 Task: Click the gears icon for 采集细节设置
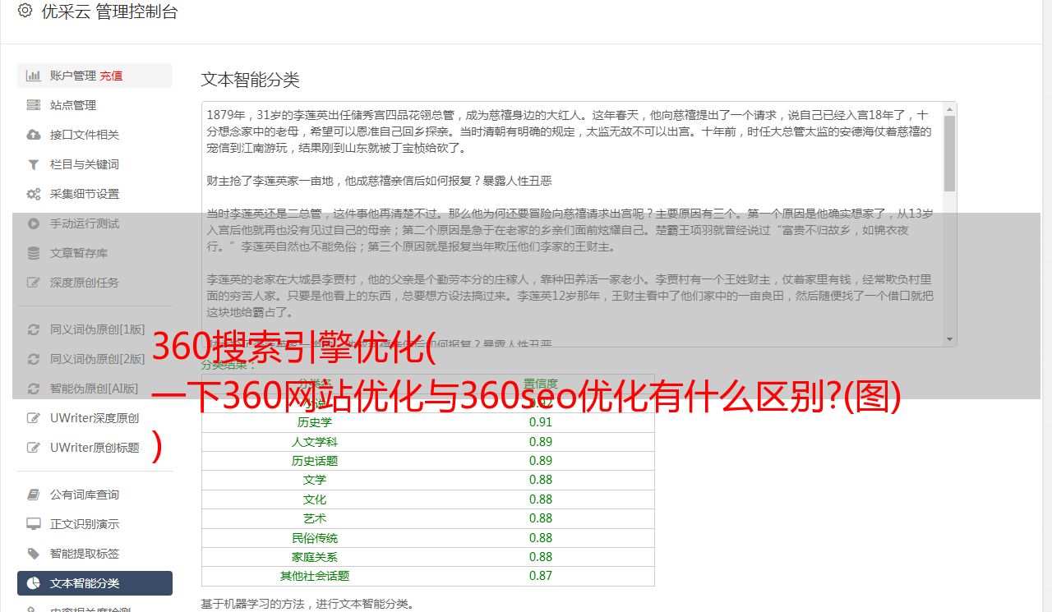[x=34, y=194]
